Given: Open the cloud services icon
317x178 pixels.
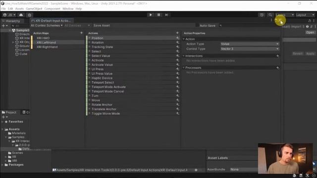Looking at the screenshot, I should [21, 15].
